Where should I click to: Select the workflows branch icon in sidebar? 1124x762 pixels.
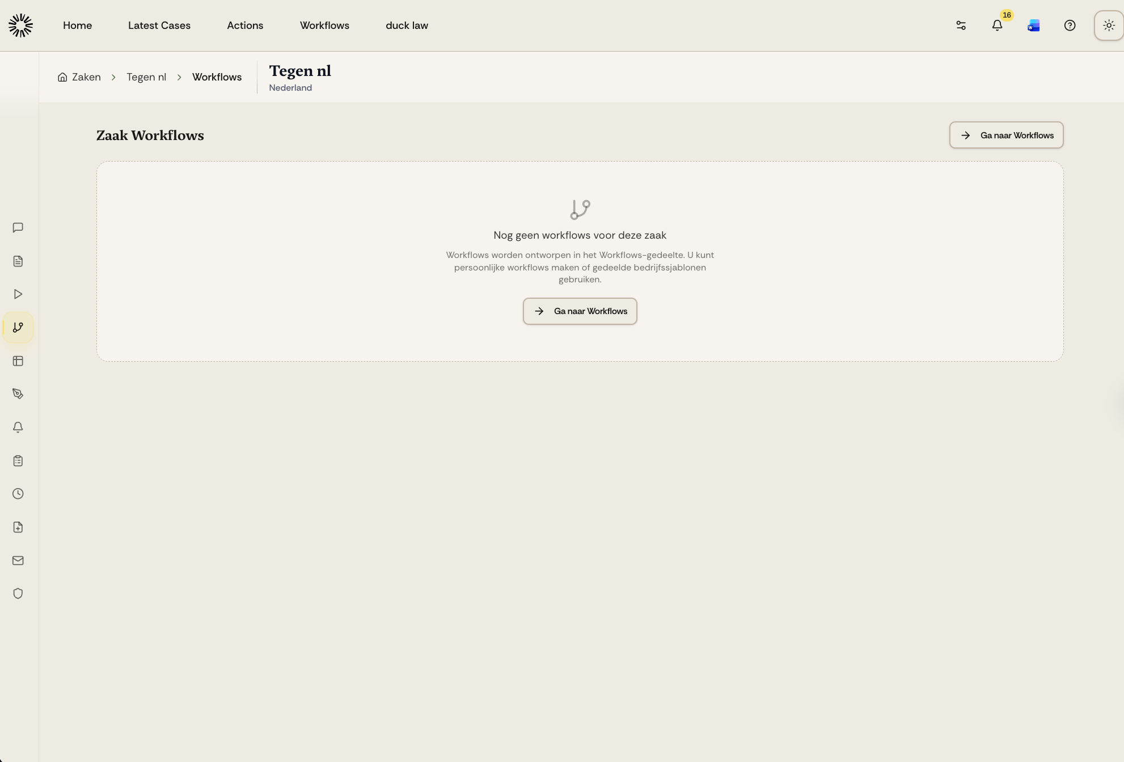[x=18, y=328]
